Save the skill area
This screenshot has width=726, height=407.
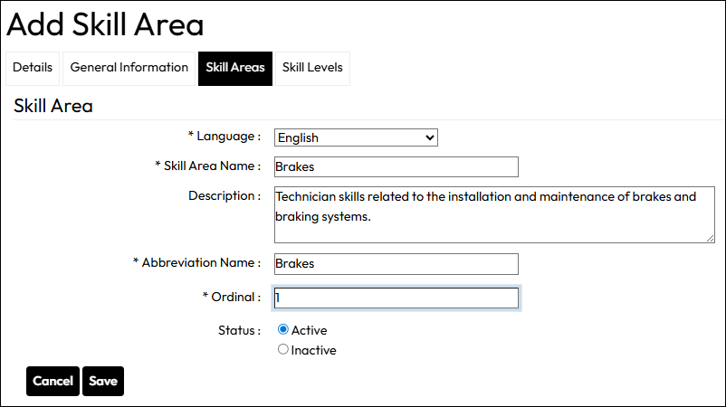[103, 382]
